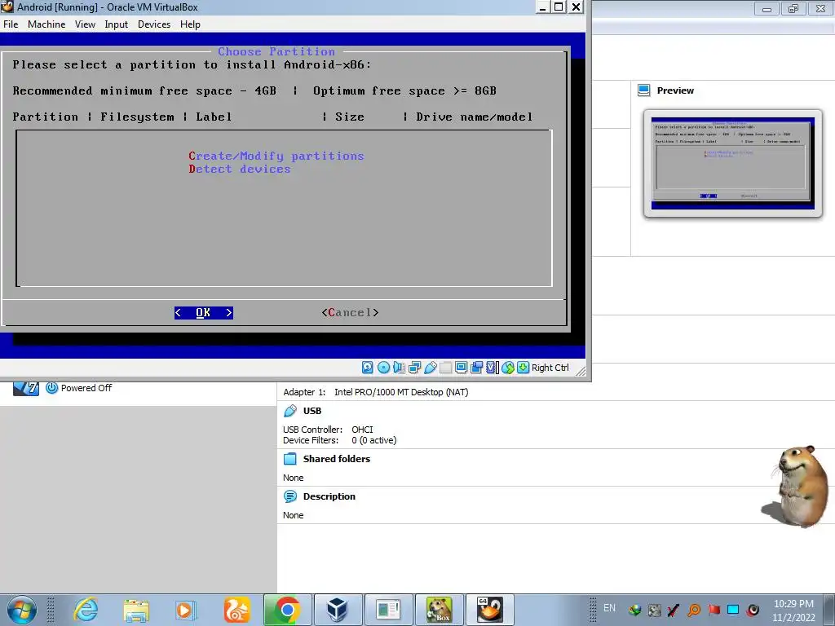The height and width of the screenshot is (626, 835).
Task: Click the recording indicator icon
Action: pos(477,368)
